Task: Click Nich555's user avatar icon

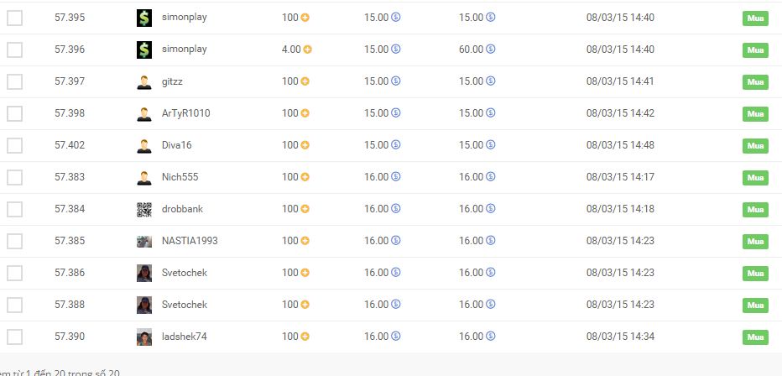Action: [143, 177]
